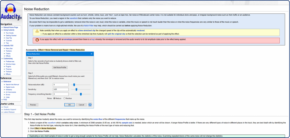Open the Themes link
Screen dimensions: 290x138
pyautogui.click(x=8, y=69)
